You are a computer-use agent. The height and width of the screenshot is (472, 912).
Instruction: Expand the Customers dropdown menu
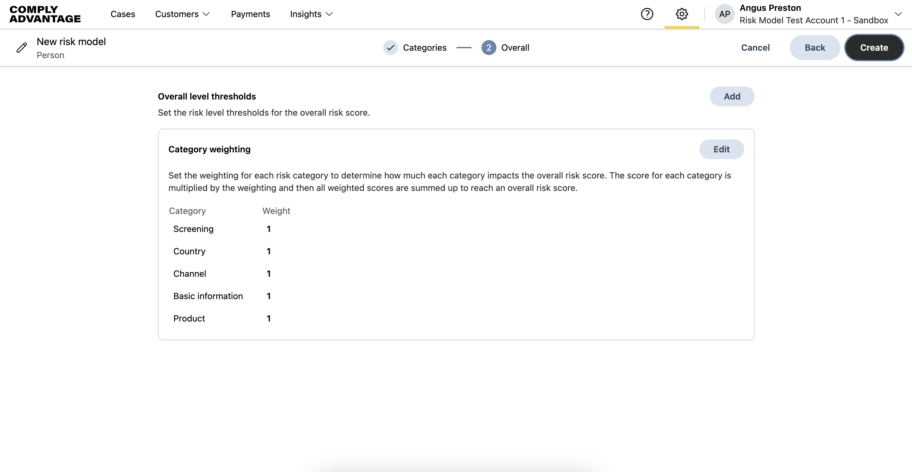(x=182, y=14)
